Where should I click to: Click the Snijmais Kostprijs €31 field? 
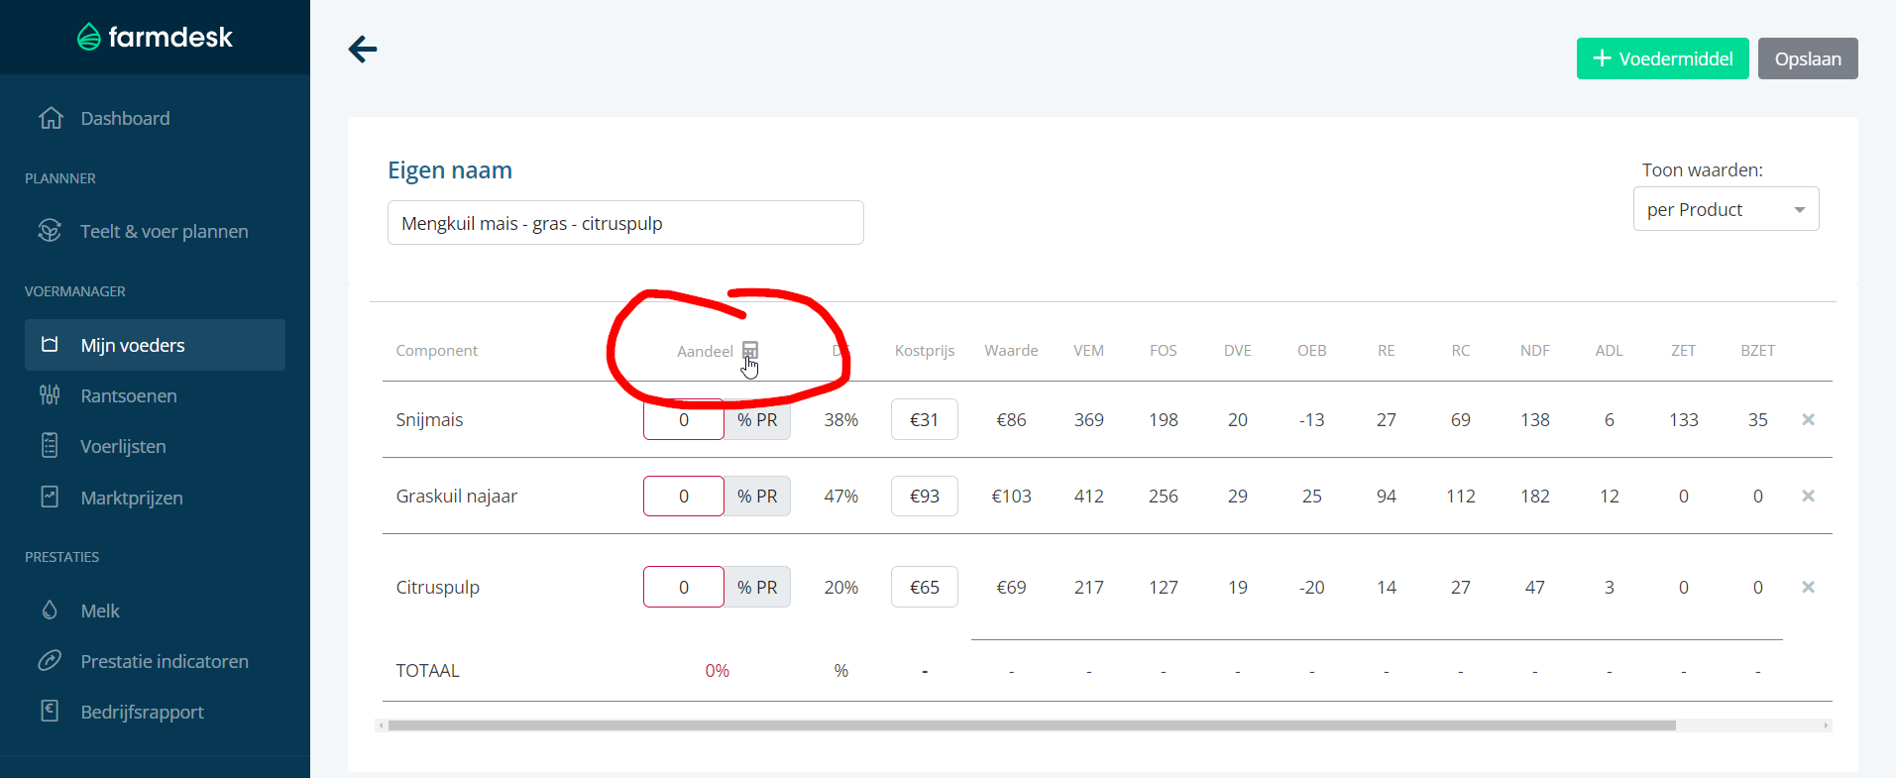click(x=924, y=419)
